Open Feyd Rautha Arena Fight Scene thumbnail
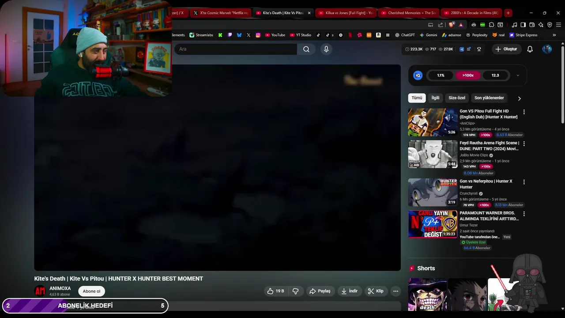This screenshot has height=318, width=565. pos(433,154)
